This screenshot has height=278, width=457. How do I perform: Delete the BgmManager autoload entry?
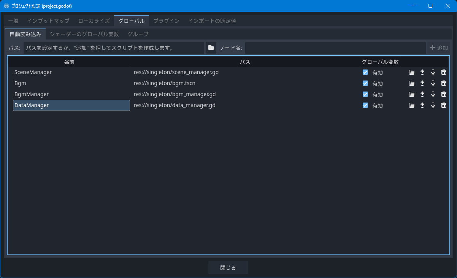pos(443,94)
